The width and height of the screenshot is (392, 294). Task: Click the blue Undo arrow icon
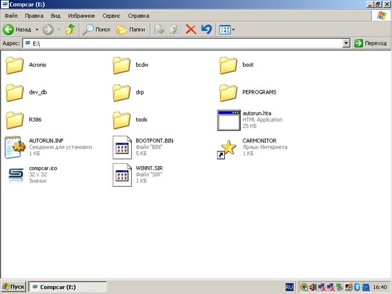[206, 29]
